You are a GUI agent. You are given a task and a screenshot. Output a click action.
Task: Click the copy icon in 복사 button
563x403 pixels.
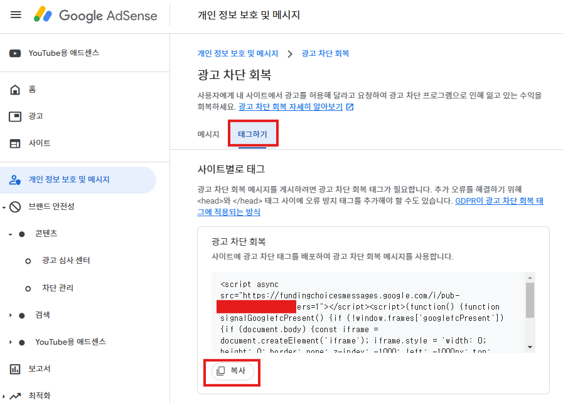221,371
